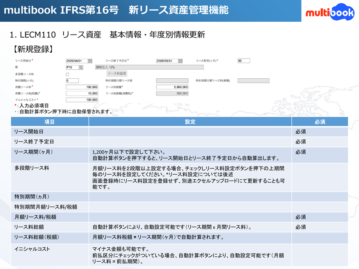Click the リース終了予定日 form label
This screenshot has width=359, height=269.
tap(116, 61)
